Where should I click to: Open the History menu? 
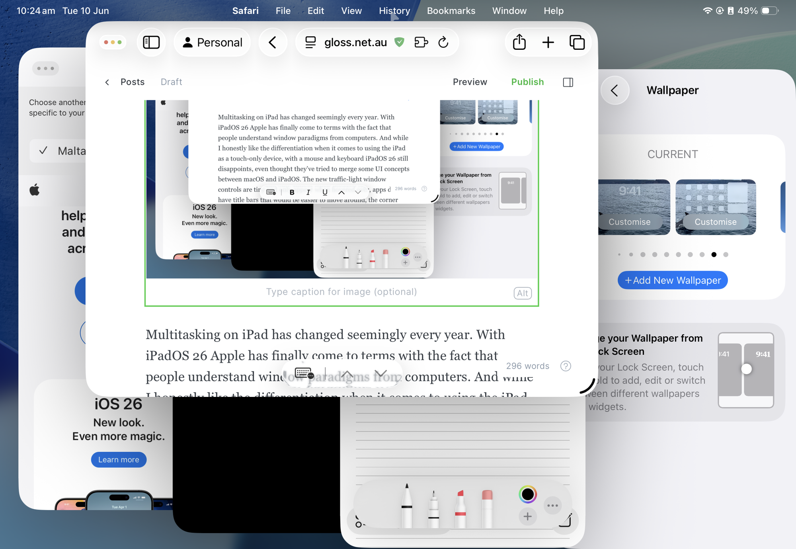(x=394, y=11)
